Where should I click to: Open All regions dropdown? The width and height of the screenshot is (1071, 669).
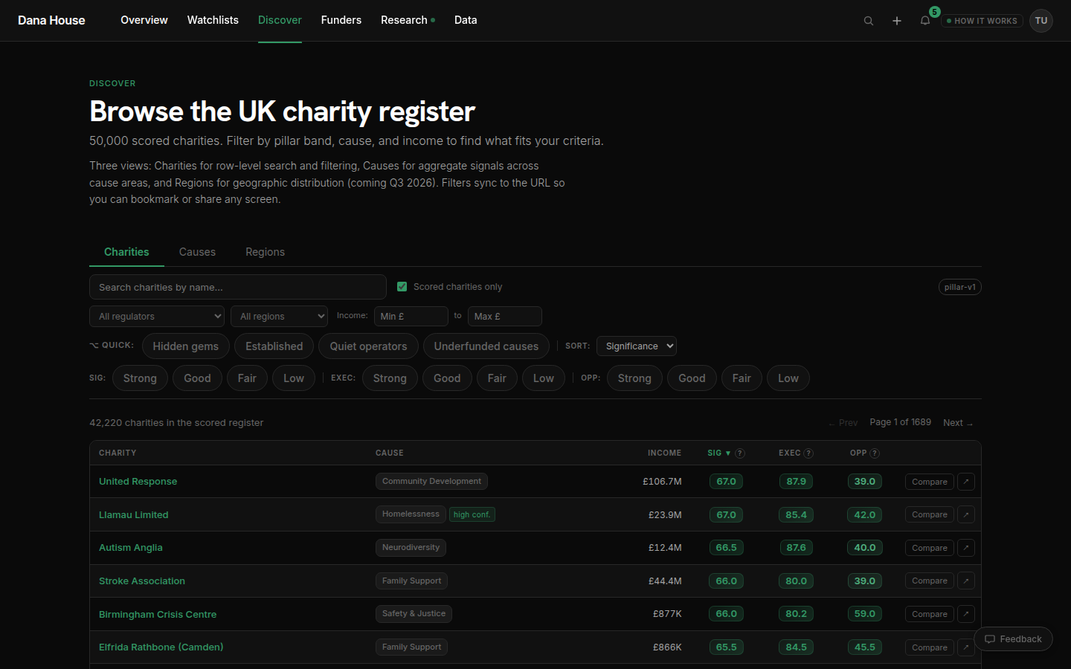279,317
